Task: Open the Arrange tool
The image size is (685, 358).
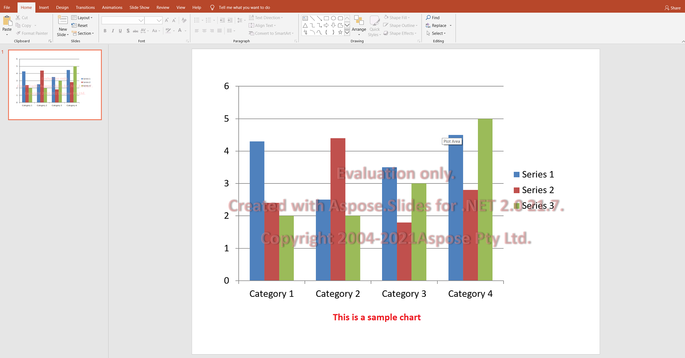Action: (359, 25)
